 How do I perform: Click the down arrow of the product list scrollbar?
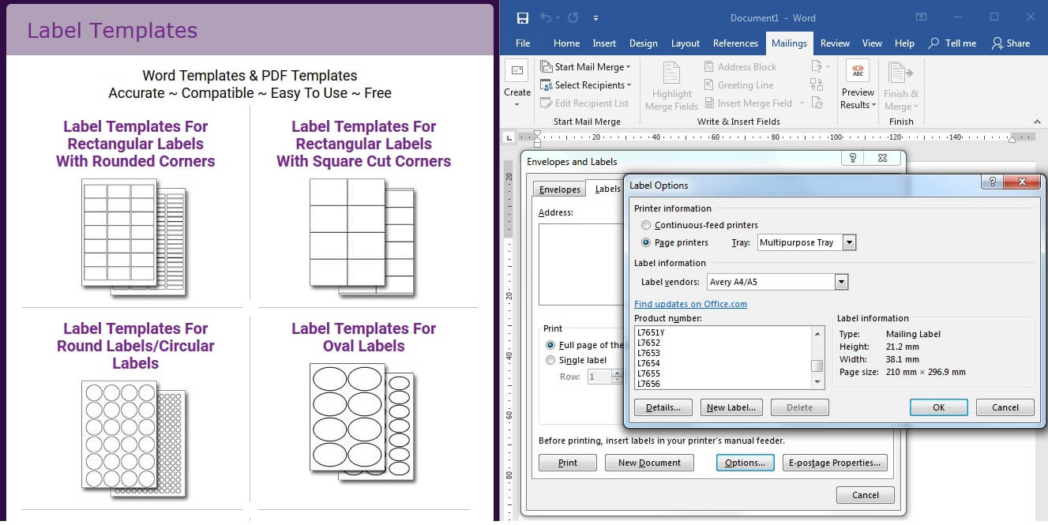pos(817,382)
